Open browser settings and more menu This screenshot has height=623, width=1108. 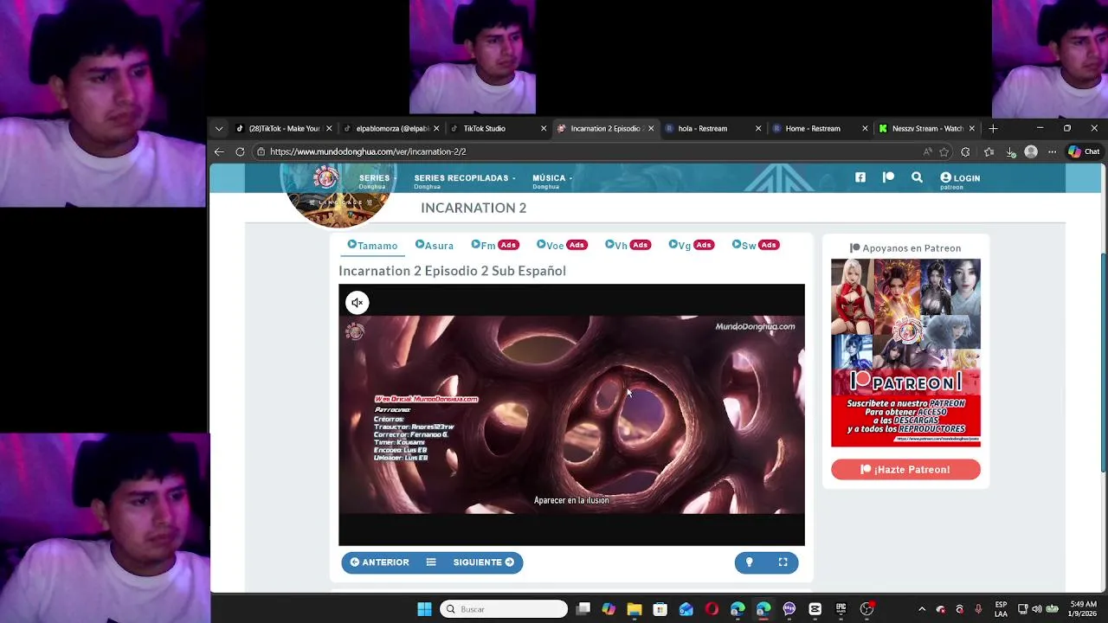pyautogui.click(x=1052, y=151)
